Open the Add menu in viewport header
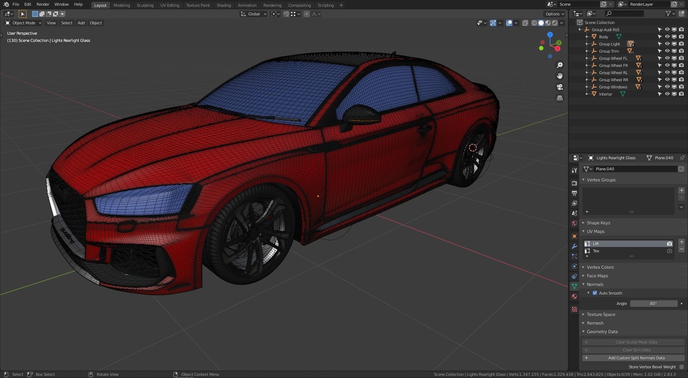The height and width of the screenshot is (378, 688). point(81,23)
